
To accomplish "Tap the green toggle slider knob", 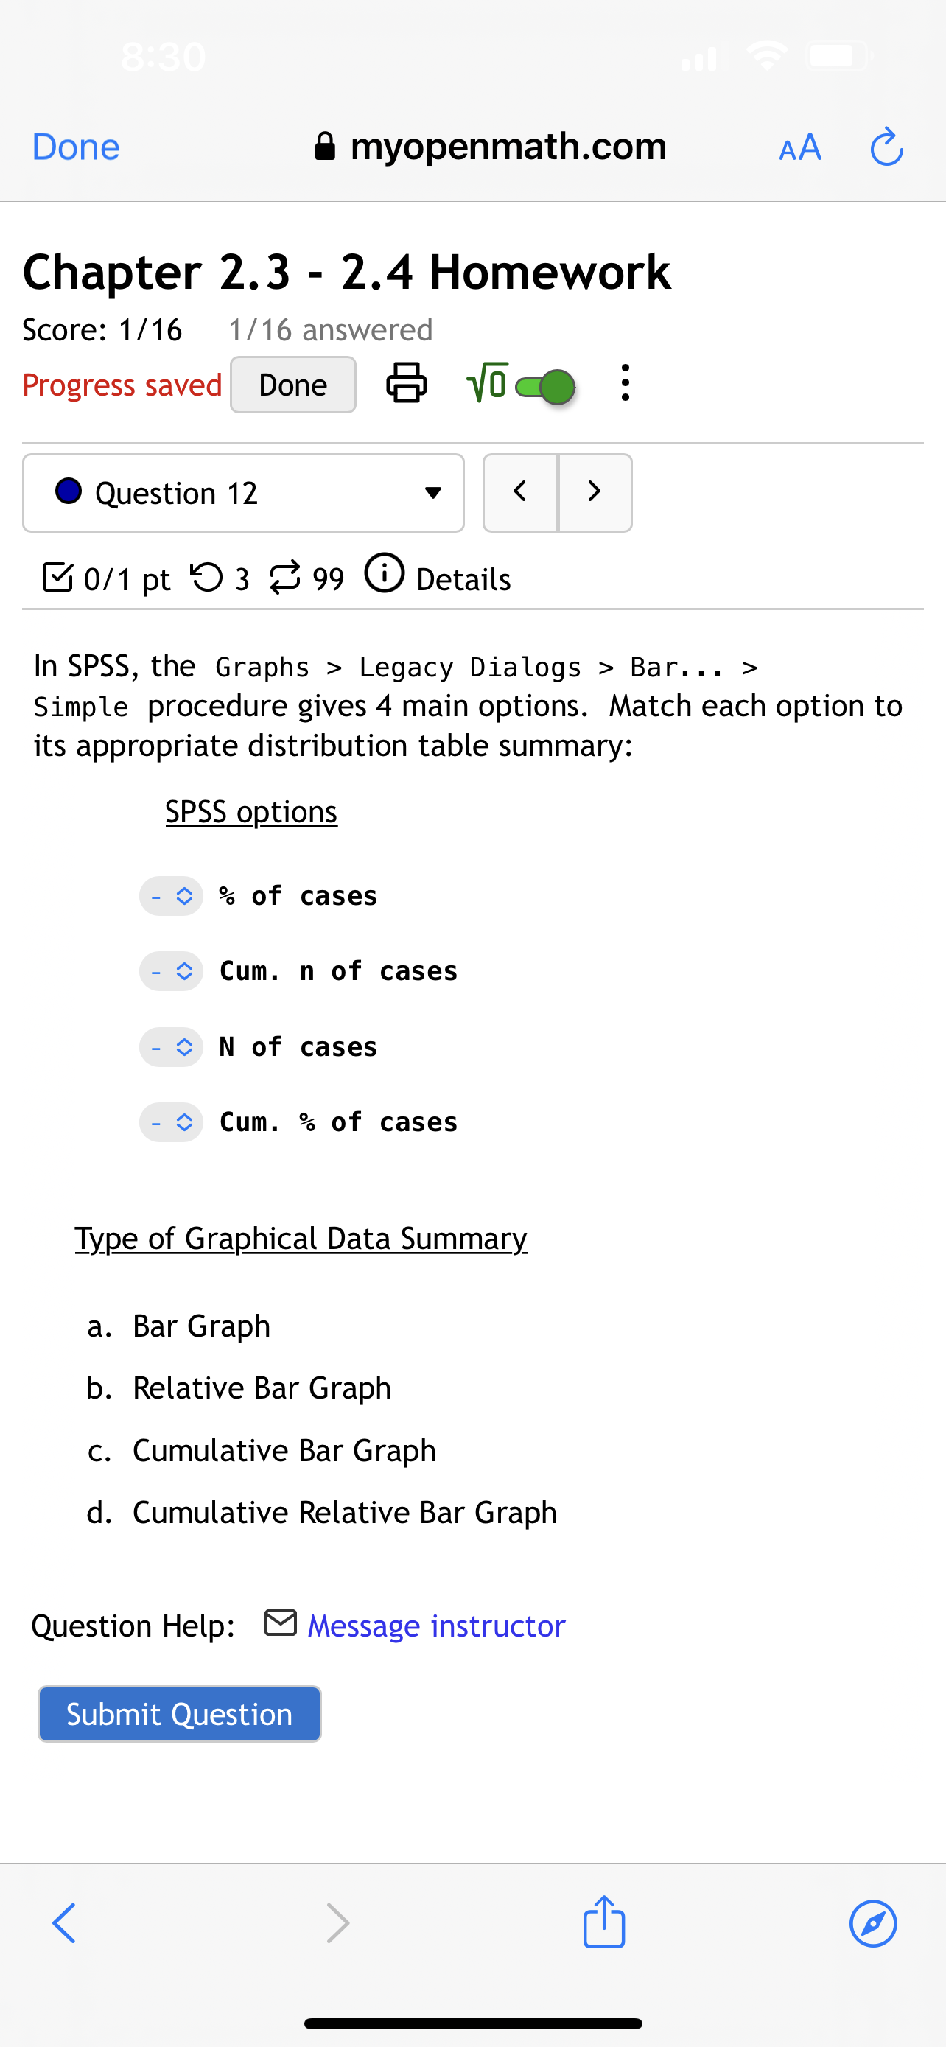I will [558, 385].
